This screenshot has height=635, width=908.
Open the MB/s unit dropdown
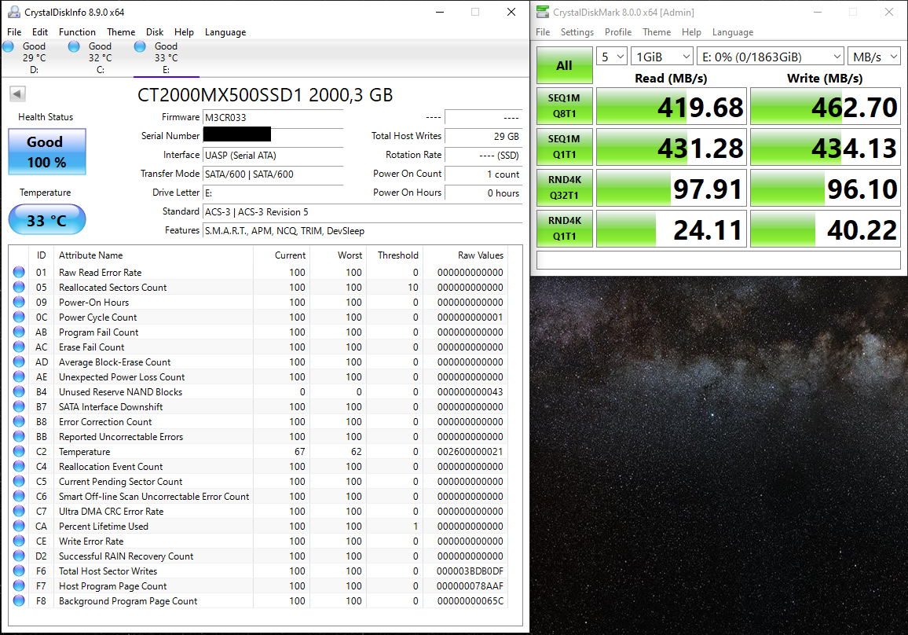874,57
